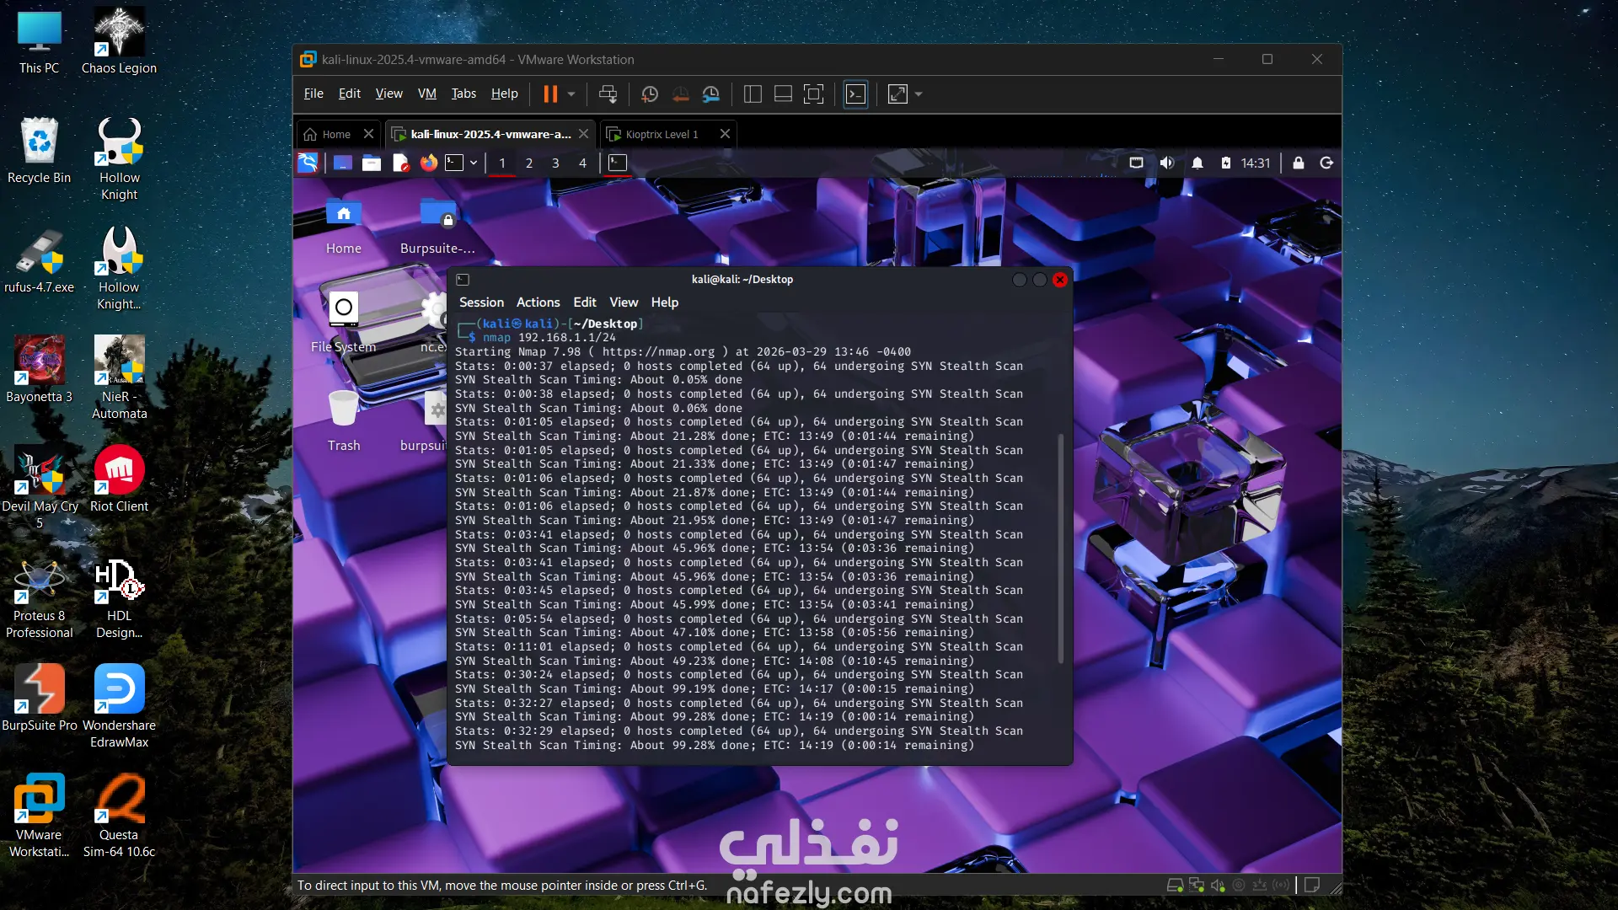Open the VMware File menu
The image size is (1618, 910).
click(x=313, y=94)
